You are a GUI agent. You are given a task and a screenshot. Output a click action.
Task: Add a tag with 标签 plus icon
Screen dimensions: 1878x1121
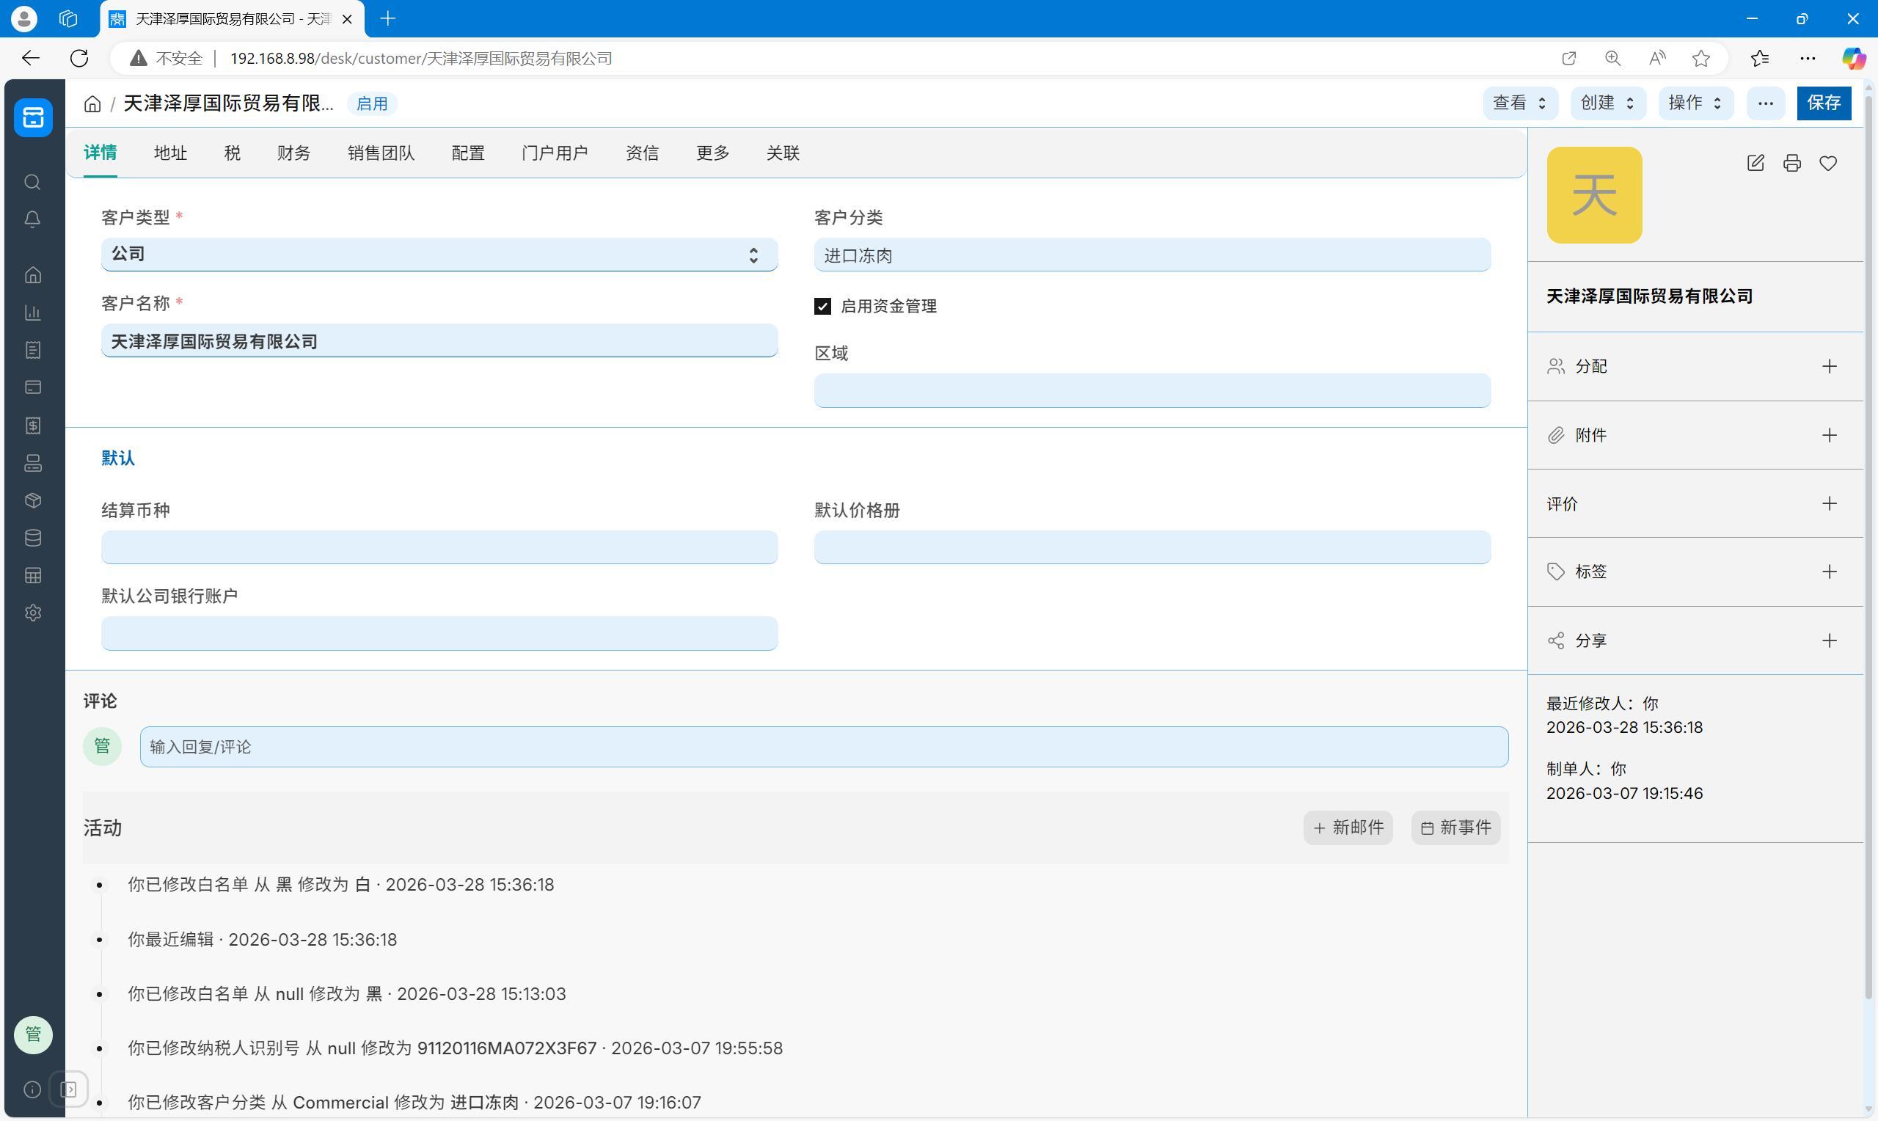(1829, 572)
